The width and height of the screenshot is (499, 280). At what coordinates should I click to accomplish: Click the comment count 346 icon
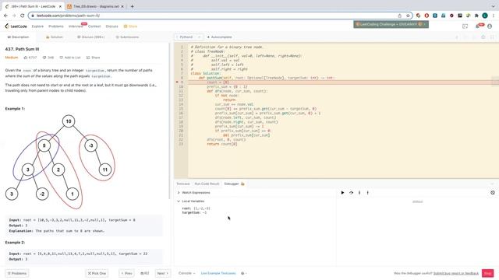point(48,58)
